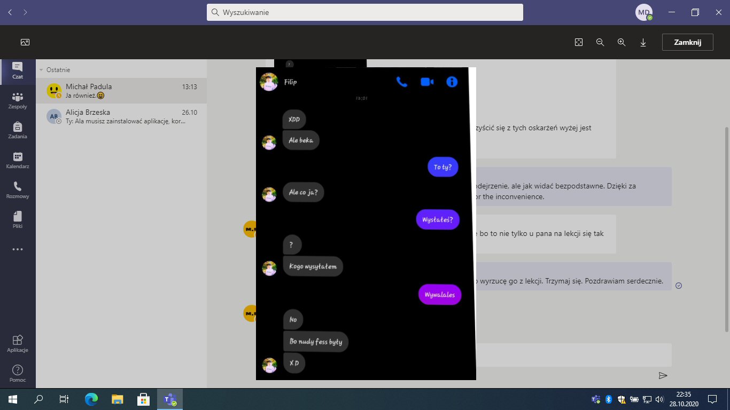The height and width of the screenshot is (410, 730).
Task: Collapse the Ostatnie chat list
Action: pos(41,70)
